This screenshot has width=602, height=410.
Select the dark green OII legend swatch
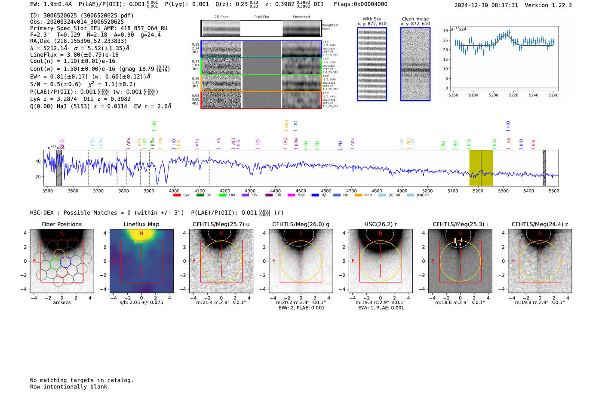click(200, 195)
